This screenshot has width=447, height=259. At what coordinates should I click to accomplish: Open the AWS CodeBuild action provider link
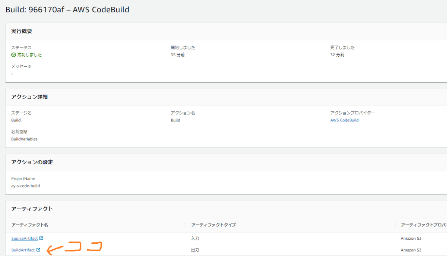pos(345,120)
